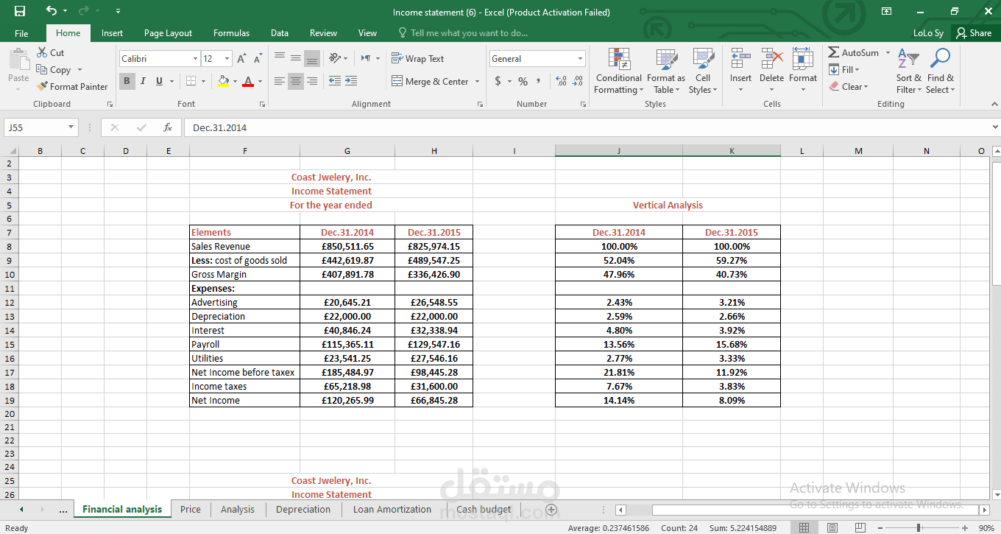Image resolution: width=1001 pixels, height=534 pixels.
Task: Increase decimal places
Action: point(561,81)
